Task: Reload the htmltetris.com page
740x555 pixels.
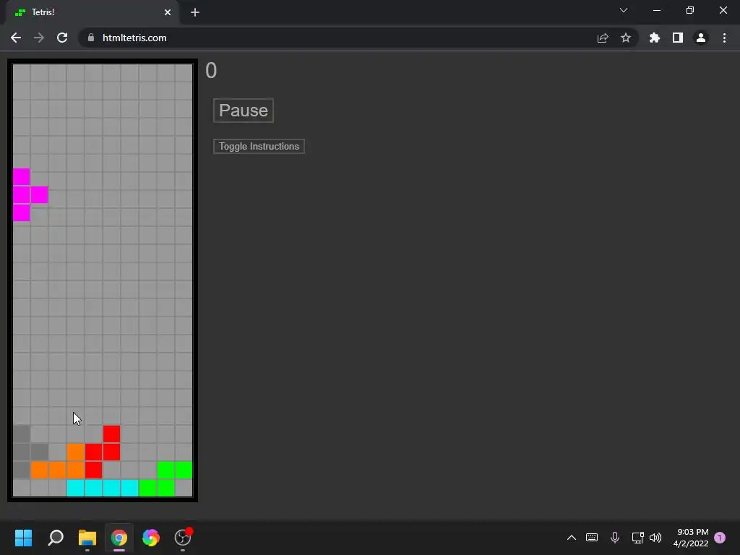Action: coord(62,38)
